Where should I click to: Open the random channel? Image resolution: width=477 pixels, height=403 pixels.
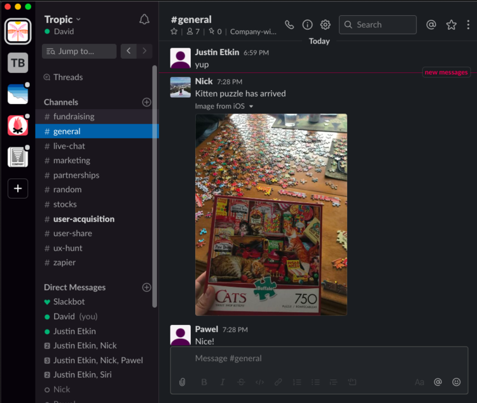click(97, 190)
